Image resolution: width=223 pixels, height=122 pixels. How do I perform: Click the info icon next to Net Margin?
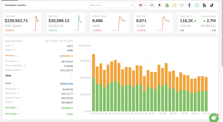(19, 114)
